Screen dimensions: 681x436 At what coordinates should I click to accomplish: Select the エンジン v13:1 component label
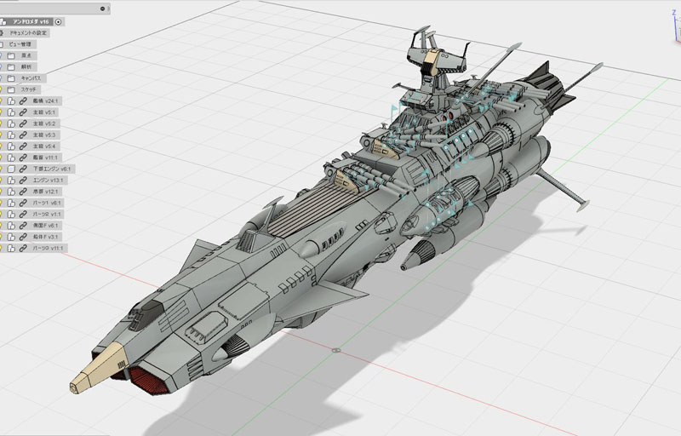pos(49,181)
